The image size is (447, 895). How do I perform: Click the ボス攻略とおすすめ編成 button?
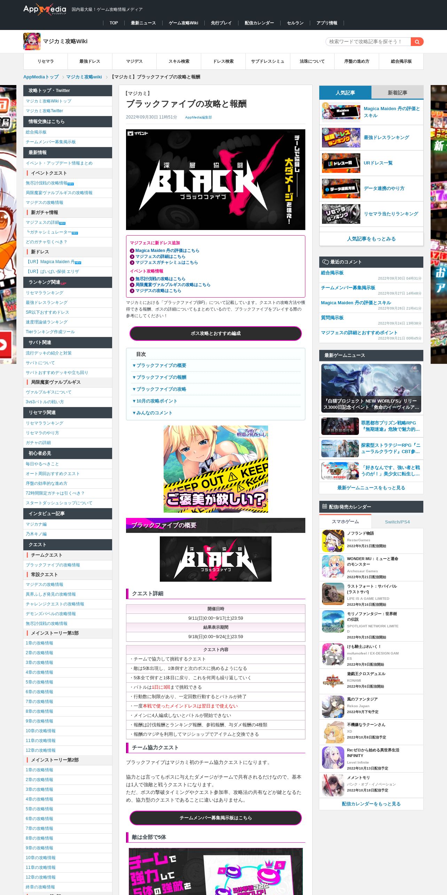coord(215,334)
